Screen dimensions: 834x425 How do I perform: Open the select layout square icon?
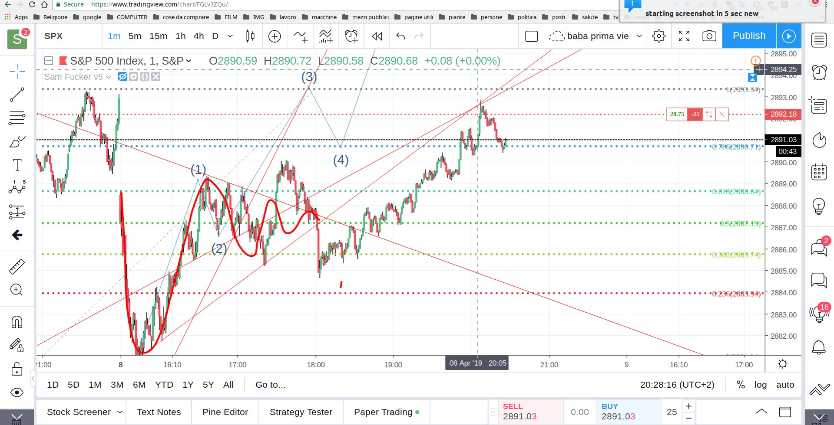click(532, 36)
